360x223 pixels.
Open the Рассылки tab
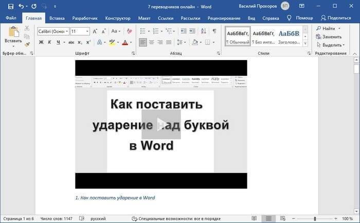point(190,18)
